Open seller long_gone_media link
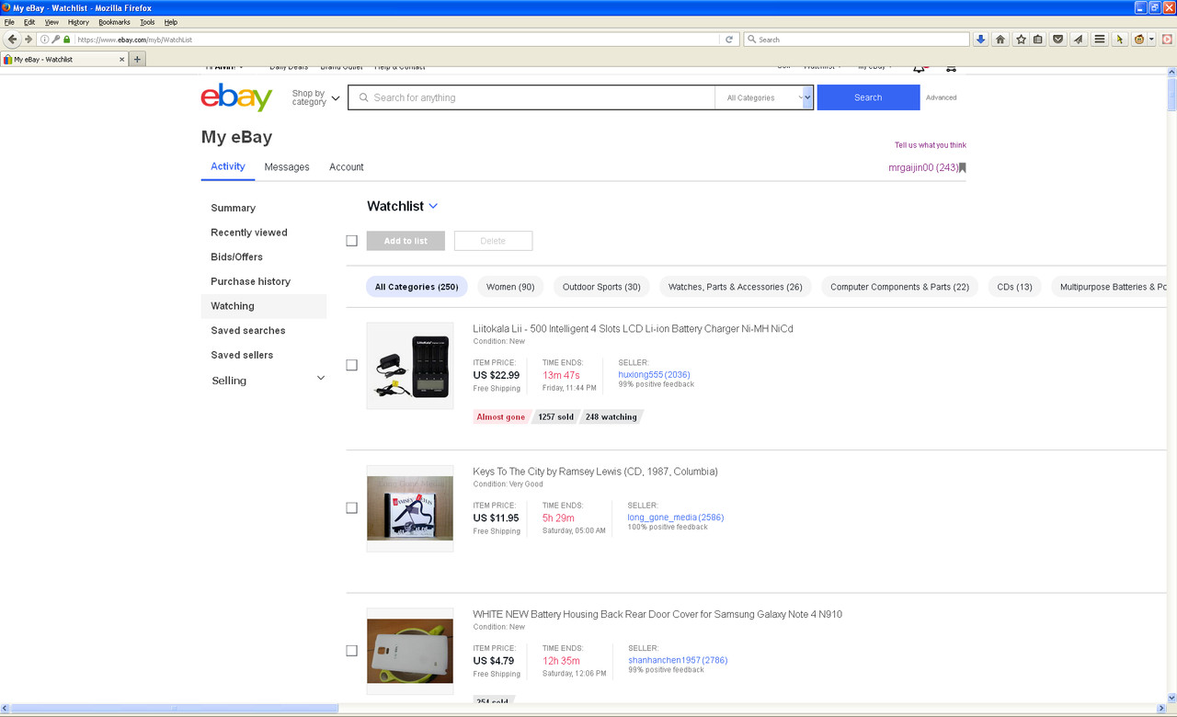The width and height of the screenshot is (1177, 717). coord(676,518)
